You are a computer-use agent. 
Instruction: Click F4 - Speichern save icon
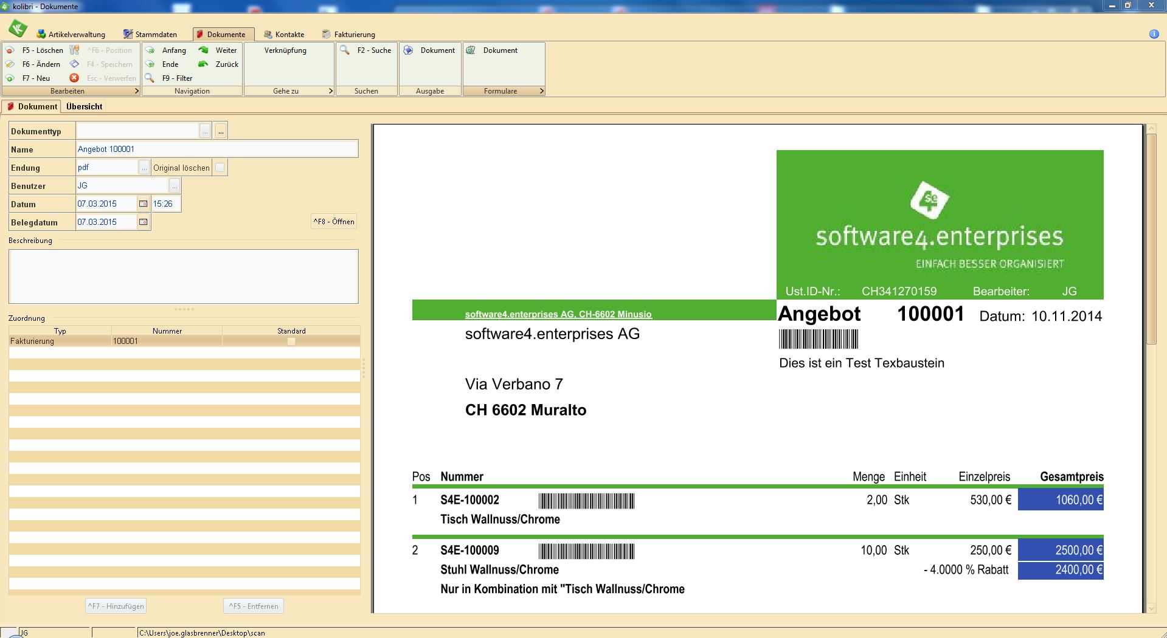click(74, 64)
